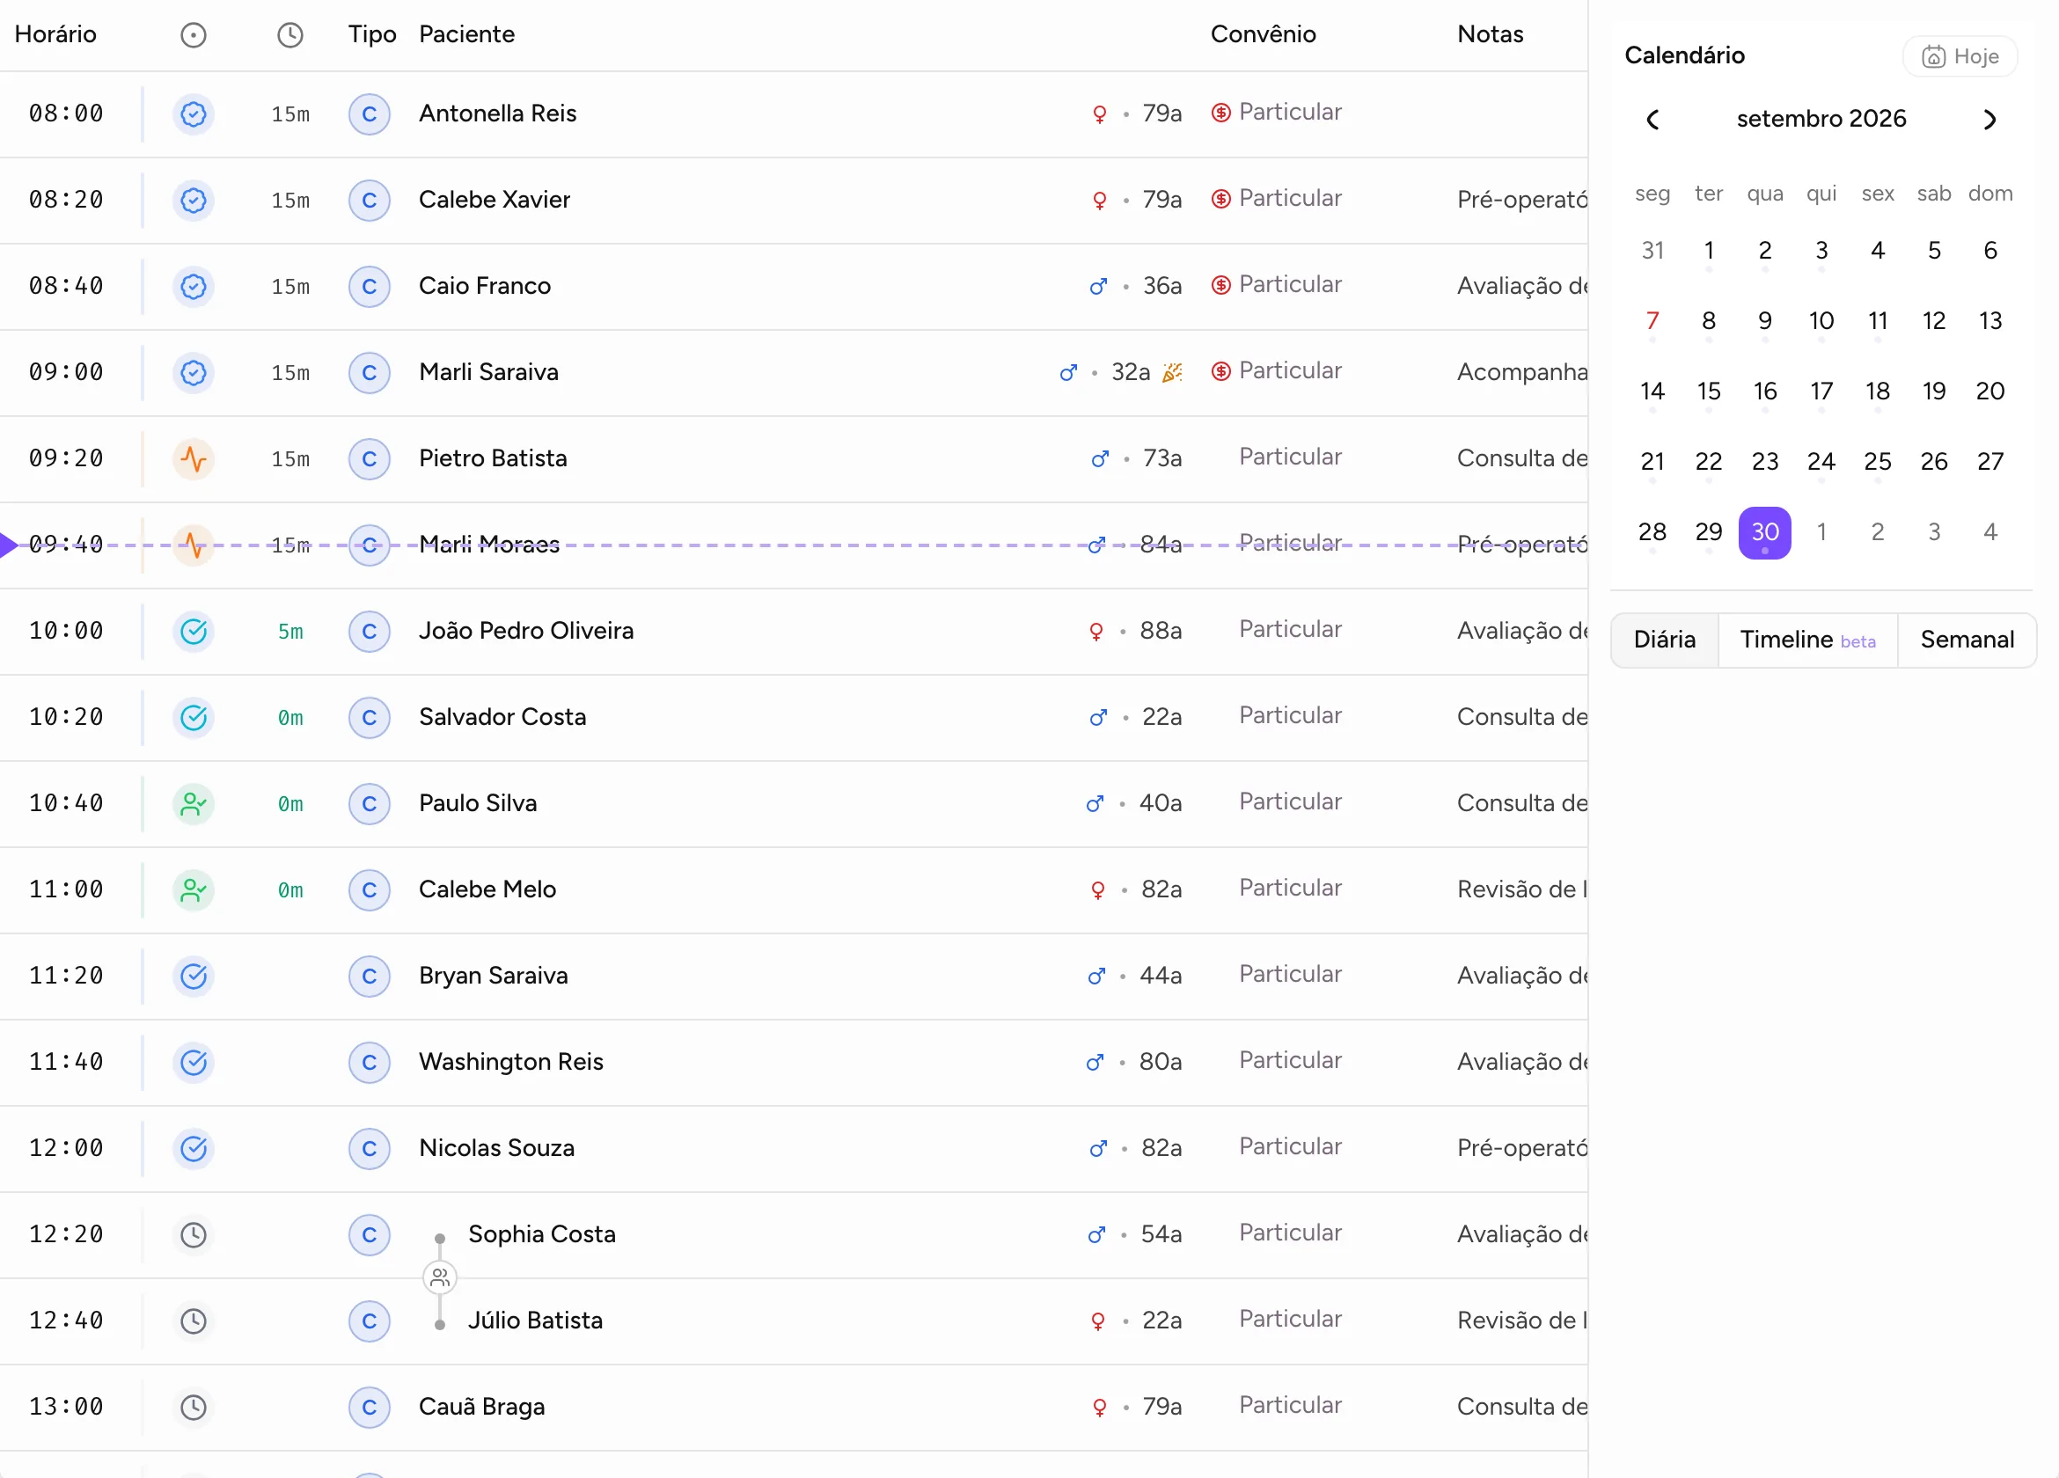The width and height of the screenshot is (2059, 1478).
Task: Click the current time marker arrow
Action: coord(9,545)
